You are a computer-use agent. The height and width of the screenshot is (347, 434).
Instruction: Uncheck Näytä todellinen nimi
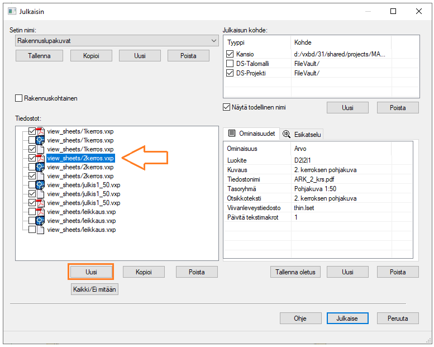[x=227, y=107]
